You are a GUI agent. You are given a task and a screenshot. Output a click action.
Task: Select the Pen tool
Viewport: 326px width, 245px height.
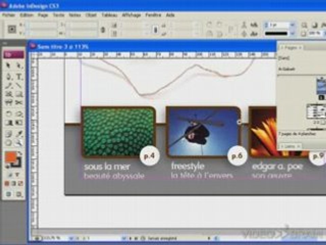(8, 77)
